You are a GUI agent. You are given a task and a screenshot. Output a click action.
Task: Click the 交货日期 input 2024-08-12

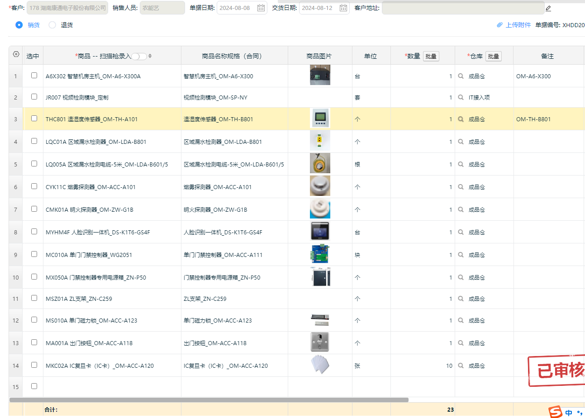click(x=324, y=8)
